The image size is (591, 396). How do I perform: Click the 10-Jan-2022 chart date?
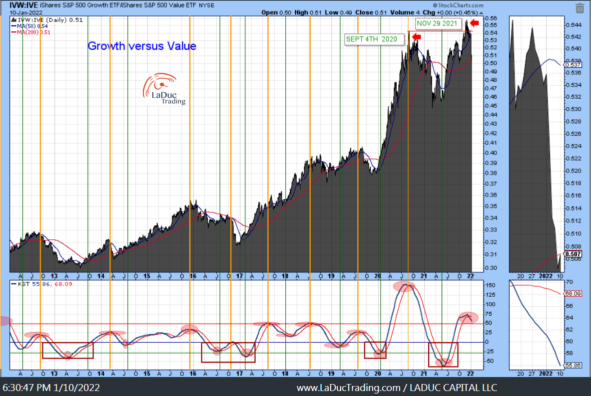point(26,12)
